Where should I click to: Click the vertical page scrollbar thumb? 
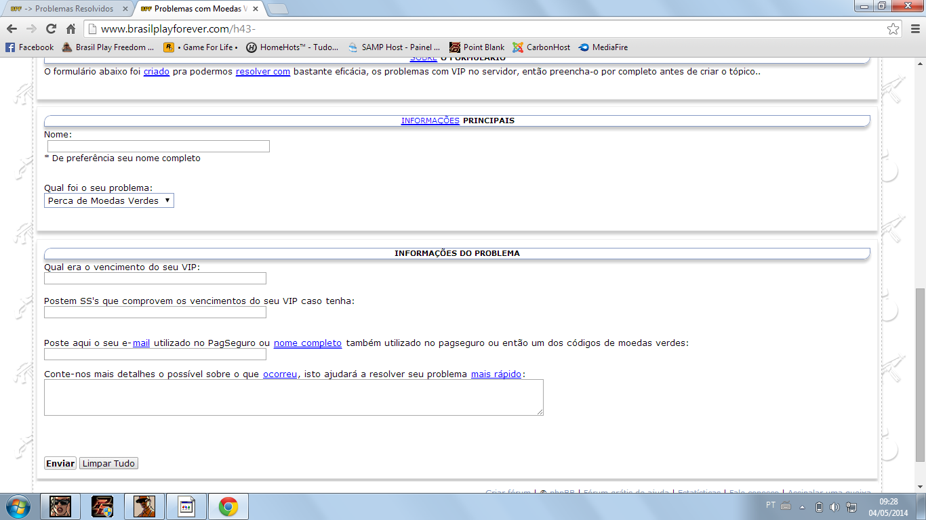click(919, 375)
